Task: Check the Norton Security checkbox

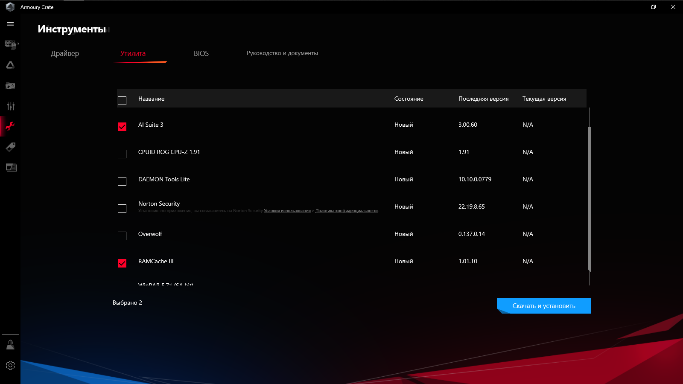Action: point(122,209)
